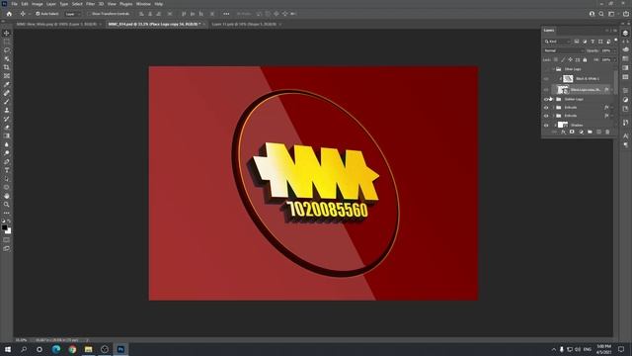Select the Pen tool
The image size is (632, 356).
point(7,161)
